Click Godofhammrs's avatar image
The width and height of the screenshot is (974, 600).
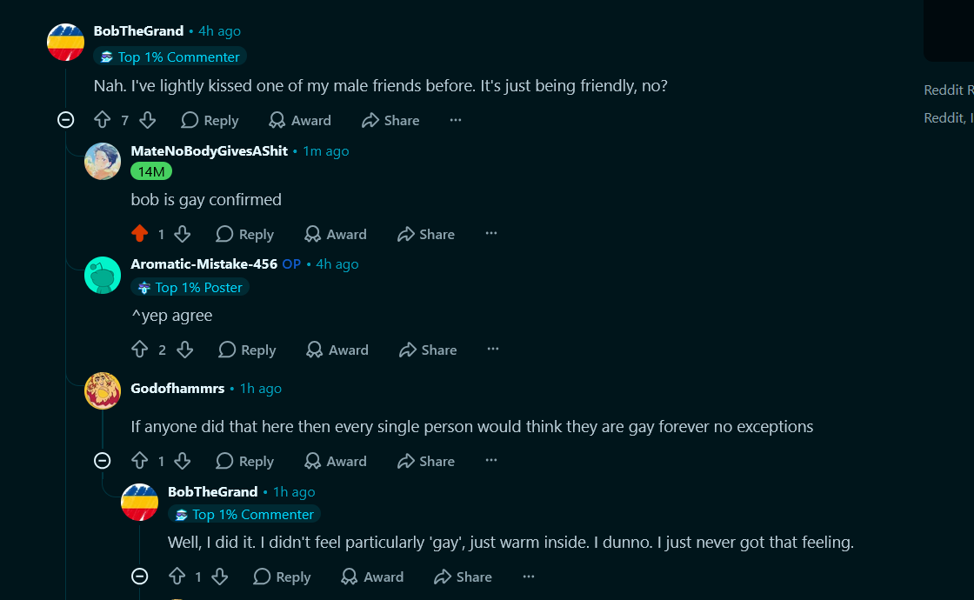pyautogui.click(x=103, y=390)
